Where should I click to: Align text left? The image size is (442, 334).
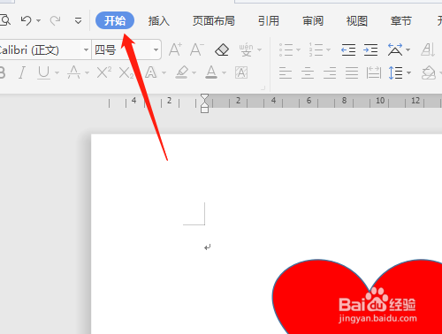pyautogui.click(x=286, y=72)
